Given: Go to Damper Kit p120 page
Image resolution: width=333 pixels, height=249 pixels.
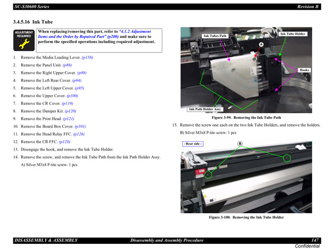Looking at the screenshot, I should click(70, 111).
